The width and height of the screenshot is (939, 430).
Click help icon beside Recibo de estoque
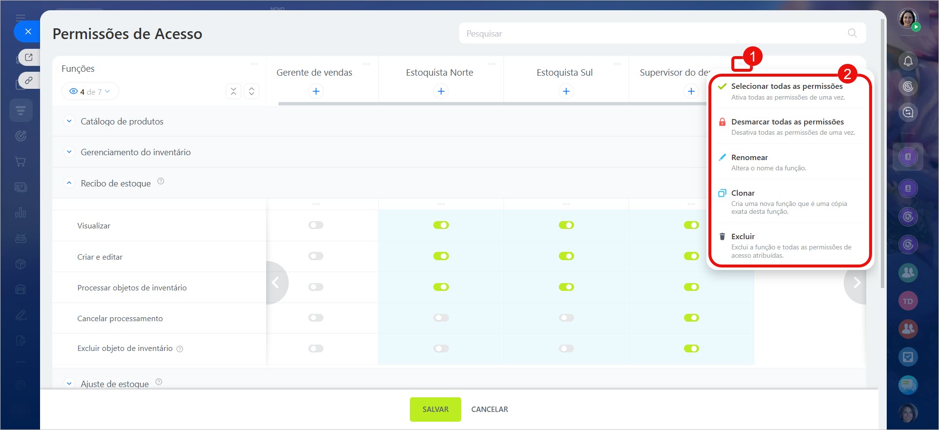pos(161,182)
